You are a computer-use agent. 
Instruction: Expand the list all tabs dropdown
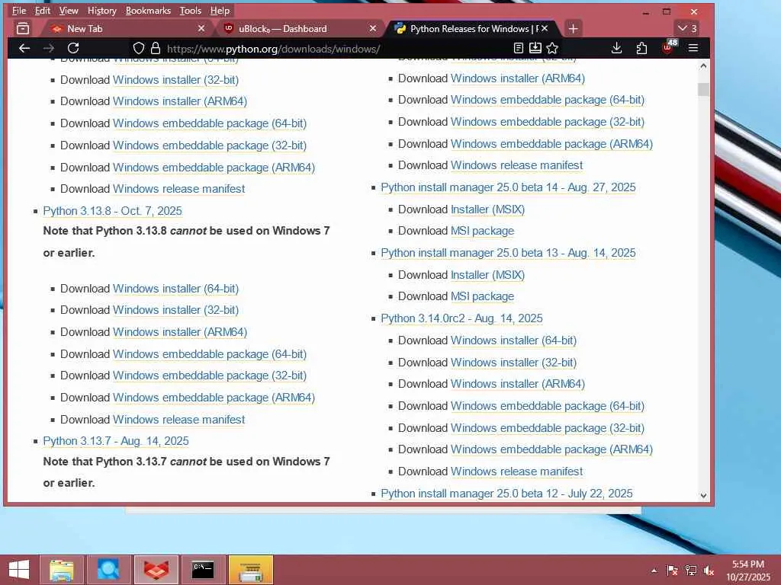pyautogui.click(x=687, y=29)
